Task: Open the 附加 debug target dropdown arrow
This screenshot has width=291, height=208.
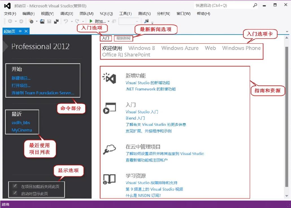Action: coord(108,22)
